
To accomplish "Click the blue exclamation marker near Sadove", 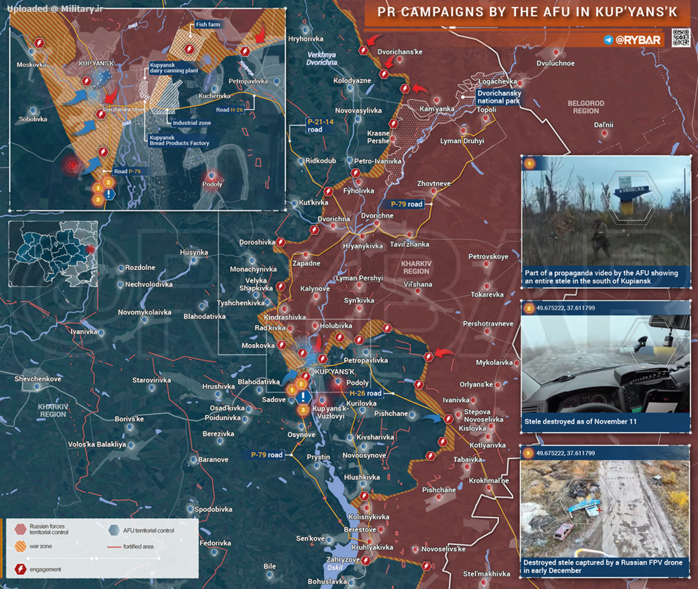I will point(303,397).
